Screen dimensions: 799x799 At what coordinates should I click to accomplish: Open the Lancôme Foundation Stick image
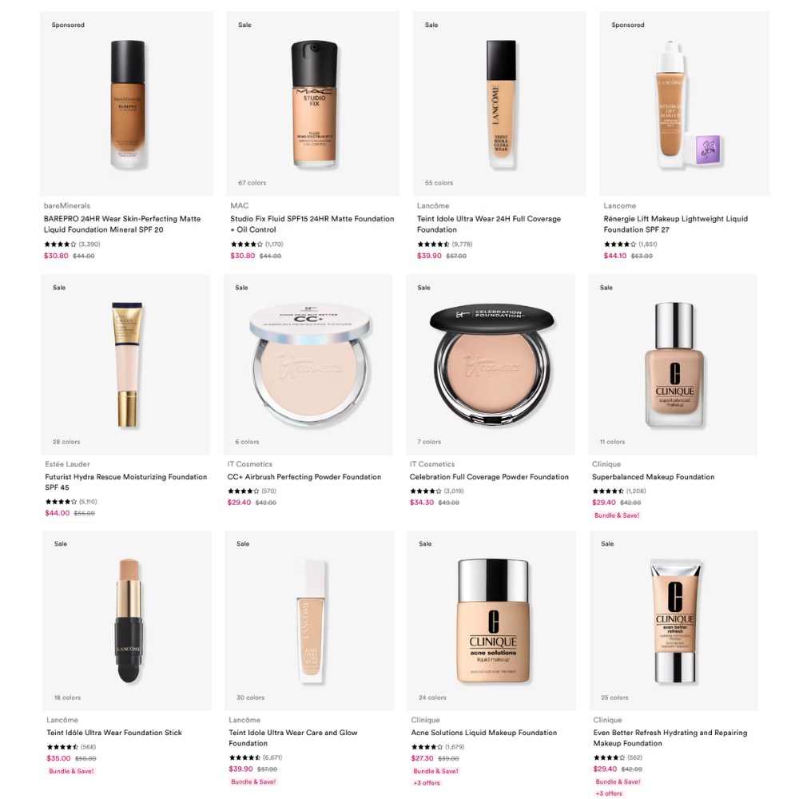pos(129,621)
